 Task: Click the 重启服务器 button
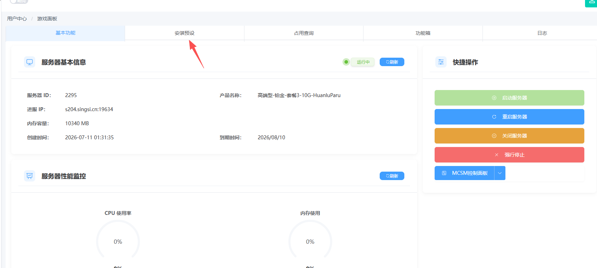(x=509, y=117)
